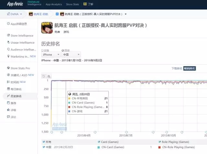The image size is (207, 154).
Task: Click the DeNA publisher icon
Action: 8,14
